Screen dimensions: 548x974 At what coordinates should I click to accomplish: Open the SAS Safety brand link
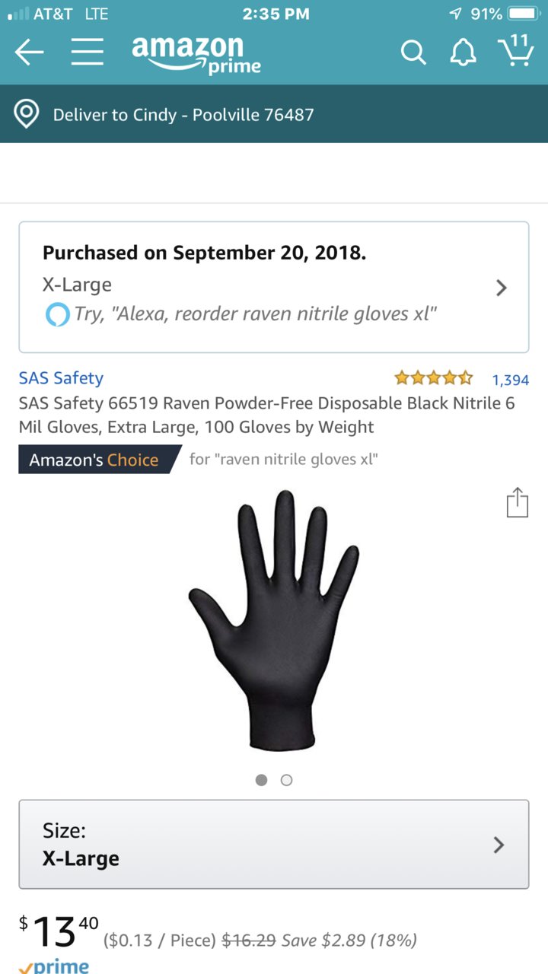coord(61,378)
